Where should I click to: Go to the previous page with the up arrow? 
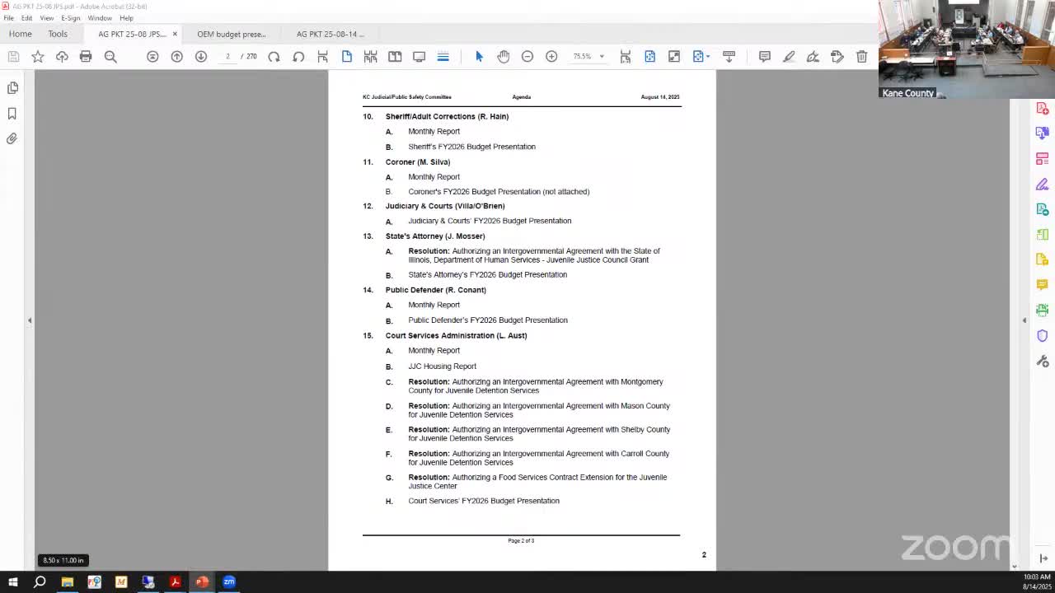pos(176,56)
